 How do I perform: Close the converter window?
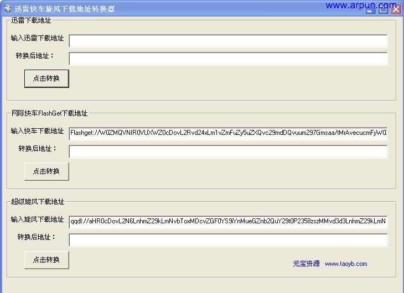click(x=396, y=10)
